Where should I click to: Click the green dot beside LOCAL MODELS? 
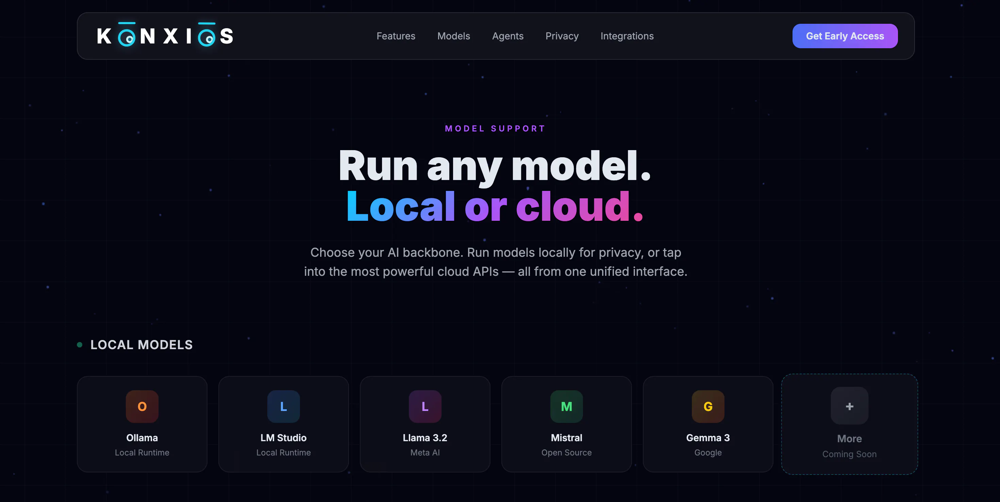coord(80,345)
